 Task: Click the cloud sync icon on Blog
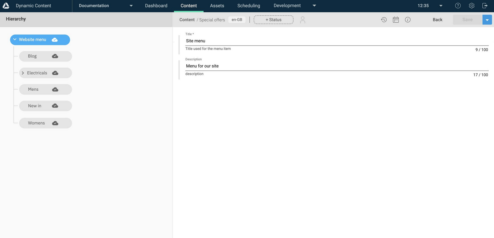(x=54, y=56)
